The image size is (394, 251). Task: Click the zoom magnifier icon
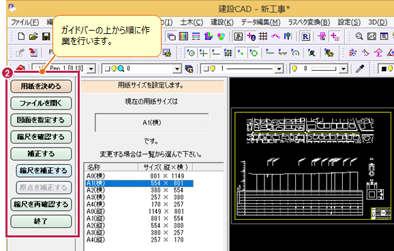[359, 37]
